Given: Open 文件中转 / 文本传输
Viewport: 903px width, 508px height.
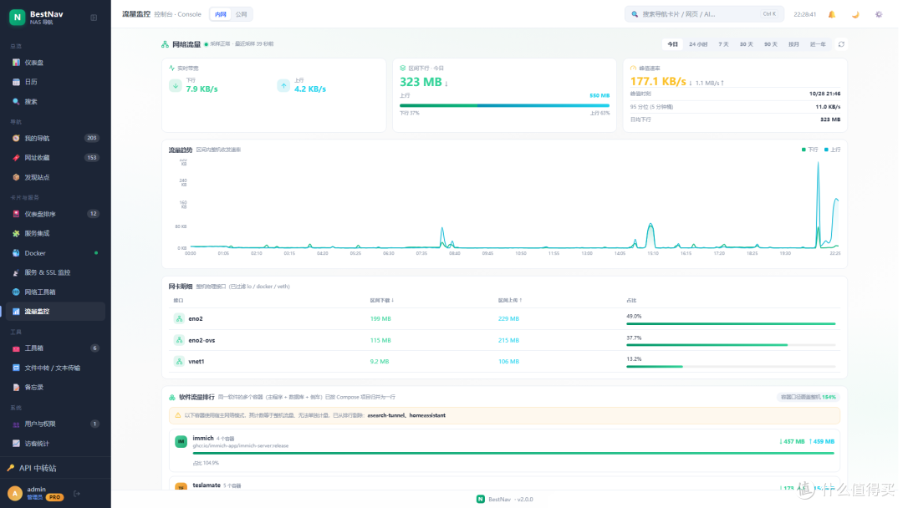Looking at the screenshot, I should (55, 368).
